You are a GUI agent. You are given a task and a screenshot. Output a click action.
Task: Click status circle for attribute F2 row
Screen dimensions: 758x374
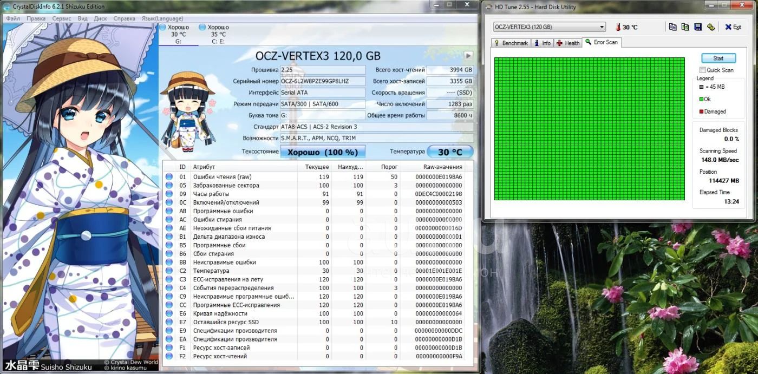click(x=169, y=356)
